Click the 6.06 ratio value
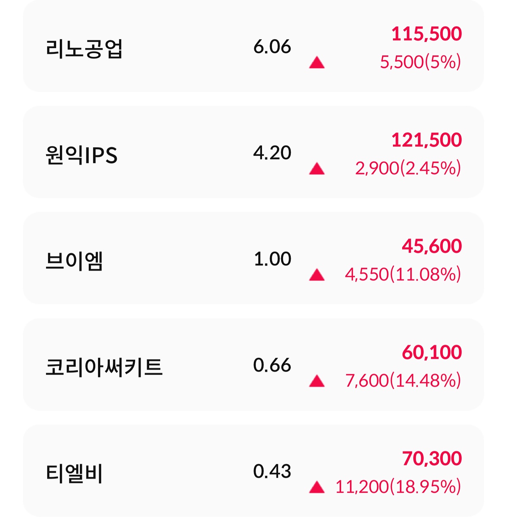Image resolution: width=507 pixels, height=518 pixels. (272, 47)
